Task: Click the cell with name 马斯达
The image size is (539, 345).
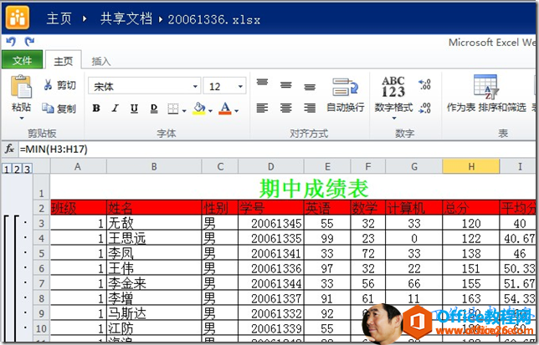Action: (154, 313)
